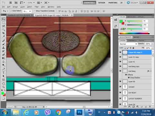Click the Essentials workspace button
This screenshot has height=116, width=155.
point(89,3)
